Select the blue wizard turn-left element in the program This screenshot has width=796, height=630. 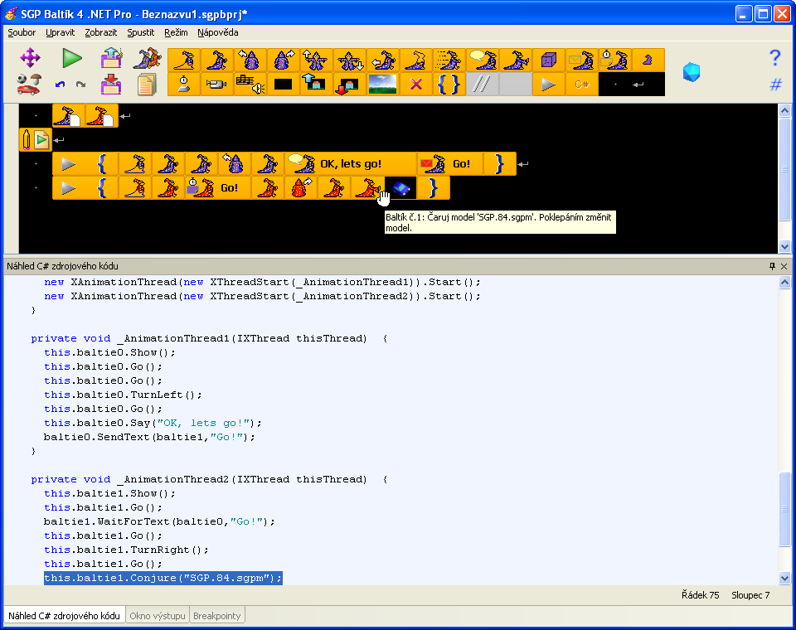[x=235, y=164]
